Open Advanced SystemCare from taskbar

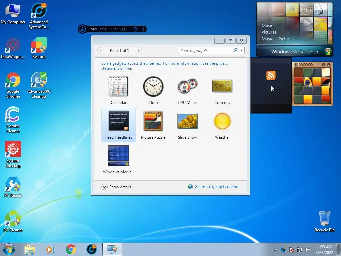coord(91,249)
